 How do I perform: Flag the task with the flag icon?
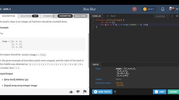tap(85, 91)
